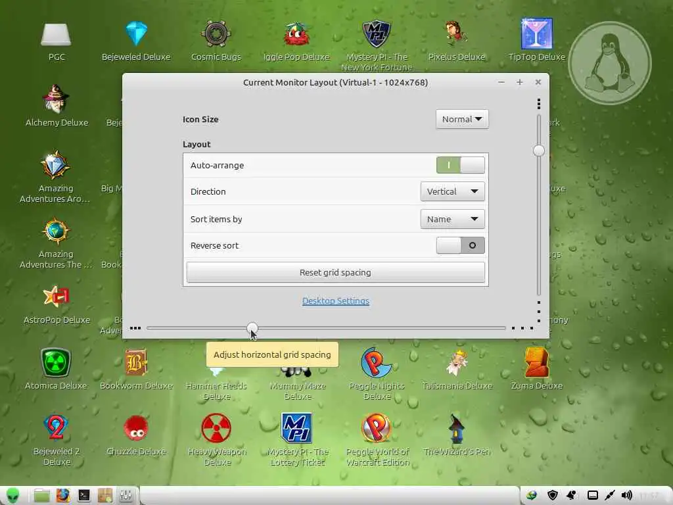Image resolution: width=673 pixels, height=505 pixels.
Task: Open the shield security tray icon
Action: tap(552, 495)
